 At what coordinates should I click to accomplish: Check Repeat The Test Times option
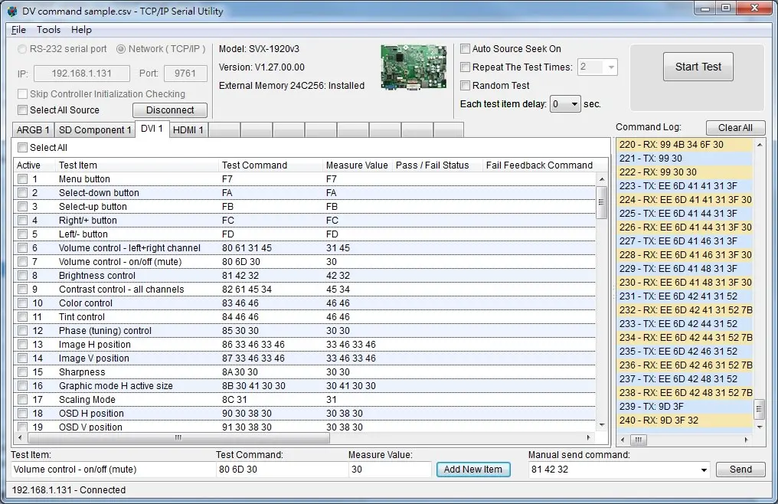pyautogui.click(x=465, y=67)
